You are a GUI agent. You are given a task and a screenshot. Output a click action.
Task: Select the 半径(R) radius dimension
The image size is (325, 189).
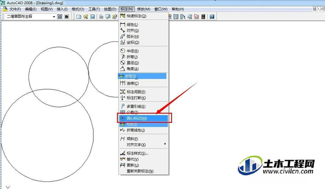pos(143,51)
